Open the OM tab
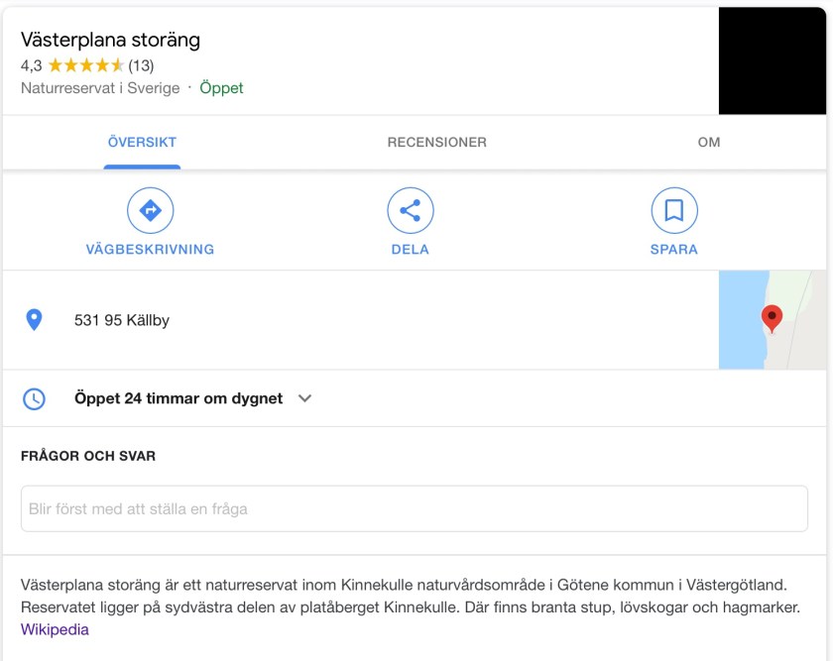Image resolution: width=833 pixels, height=661 pixels. pos(708,142)
